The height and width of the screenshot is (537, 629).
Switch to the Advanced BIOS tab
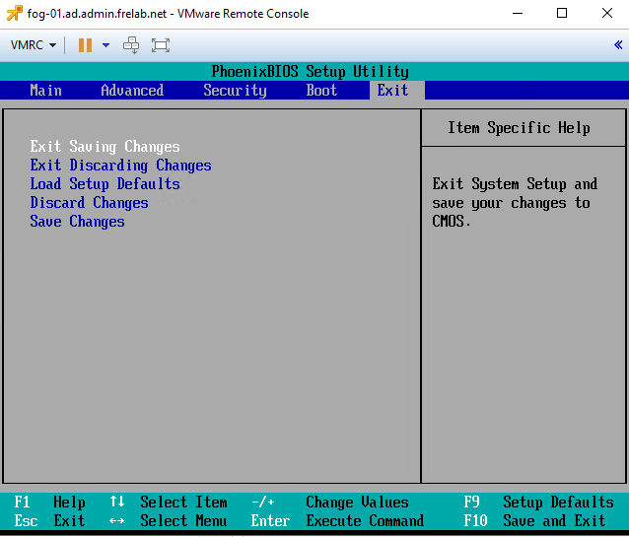pos(132,91)
